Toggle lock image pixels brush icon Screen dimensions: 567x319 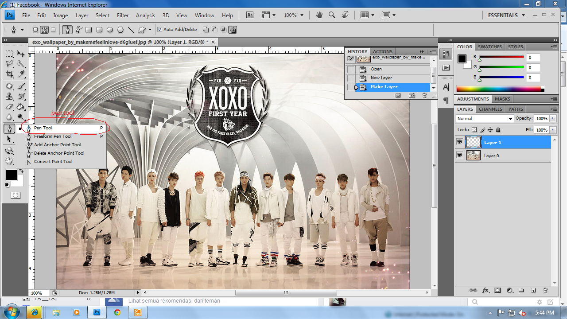(x=482, y=130)
